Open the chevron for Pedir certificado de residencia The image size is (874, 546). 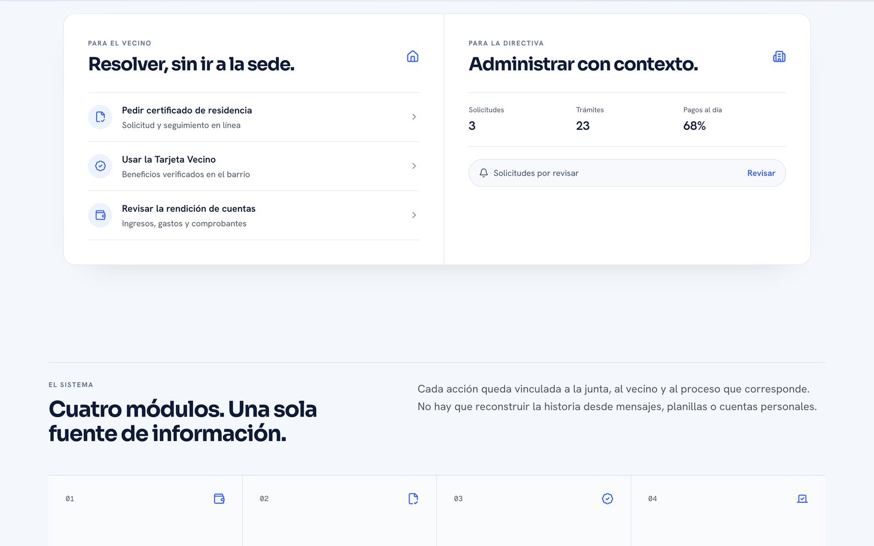414,117
